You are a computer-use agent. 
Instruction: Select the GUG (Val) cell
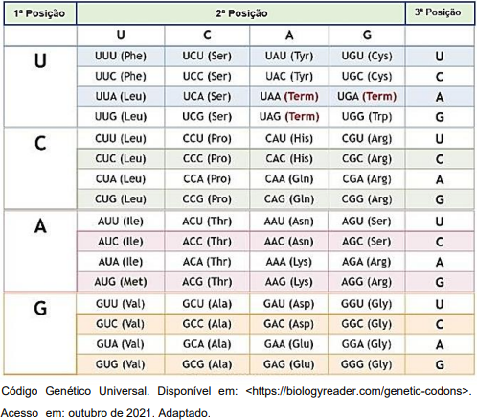tap(121, 364)
